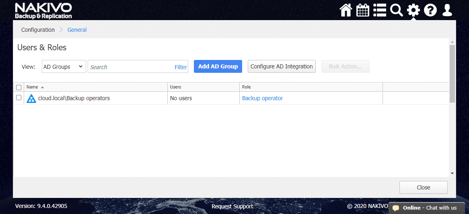469x214 pixels.
Task: Click the Version 9.4.0.42905 text
Action: [41, 206]
